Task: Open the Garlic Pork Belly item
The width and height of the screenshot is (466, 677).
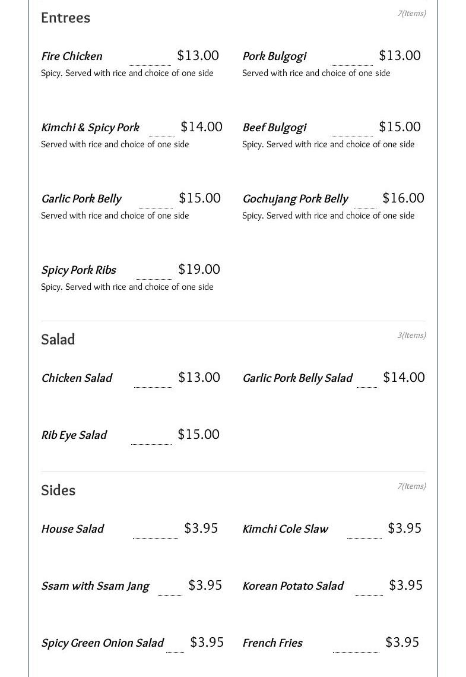Action: pos(81,199)
